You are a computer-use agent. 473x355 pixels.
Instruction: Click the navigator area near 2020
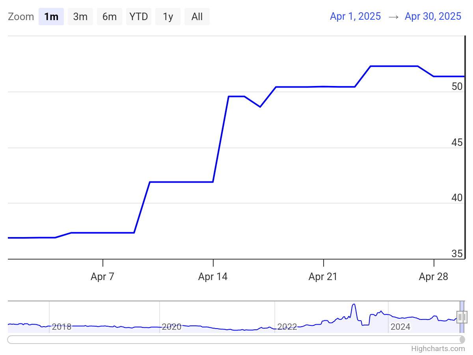click(171, 327)
